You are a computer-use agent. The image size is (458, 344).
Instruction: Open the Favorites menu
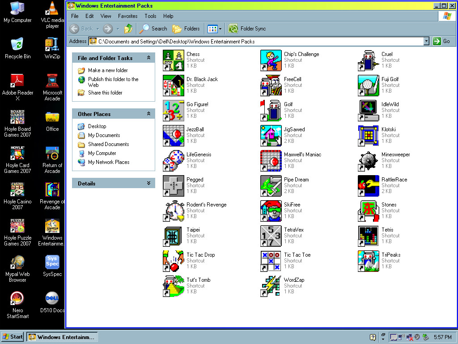[x=127, y=16]
